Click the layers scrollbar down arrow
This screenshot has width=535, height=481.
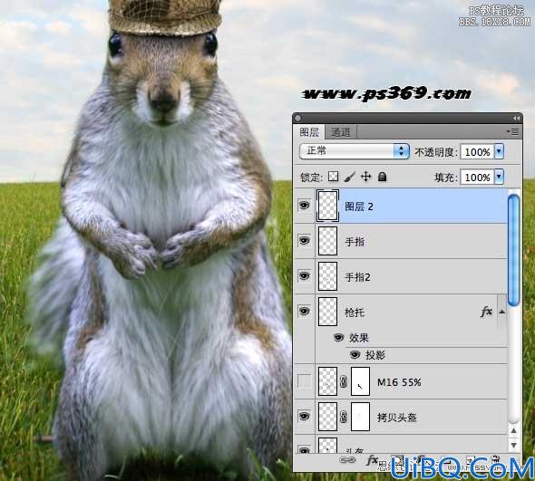coord(513,445)
